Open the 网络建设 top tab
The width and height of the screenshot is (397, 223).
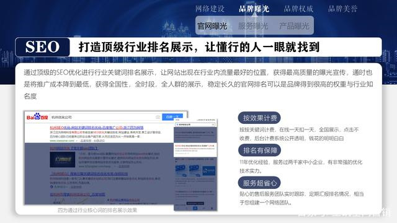pos(210,9)
